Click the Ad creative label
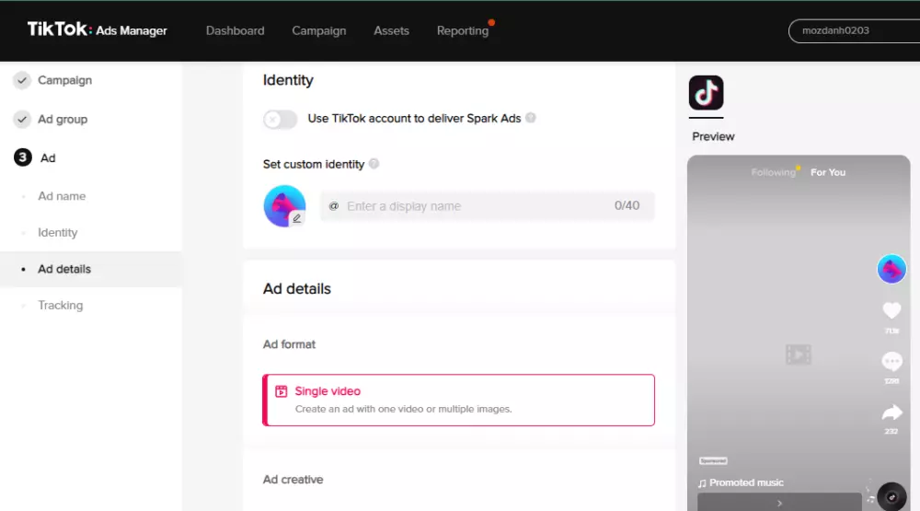The height and width of the screenshot is (511, 920). pos(293,480)
